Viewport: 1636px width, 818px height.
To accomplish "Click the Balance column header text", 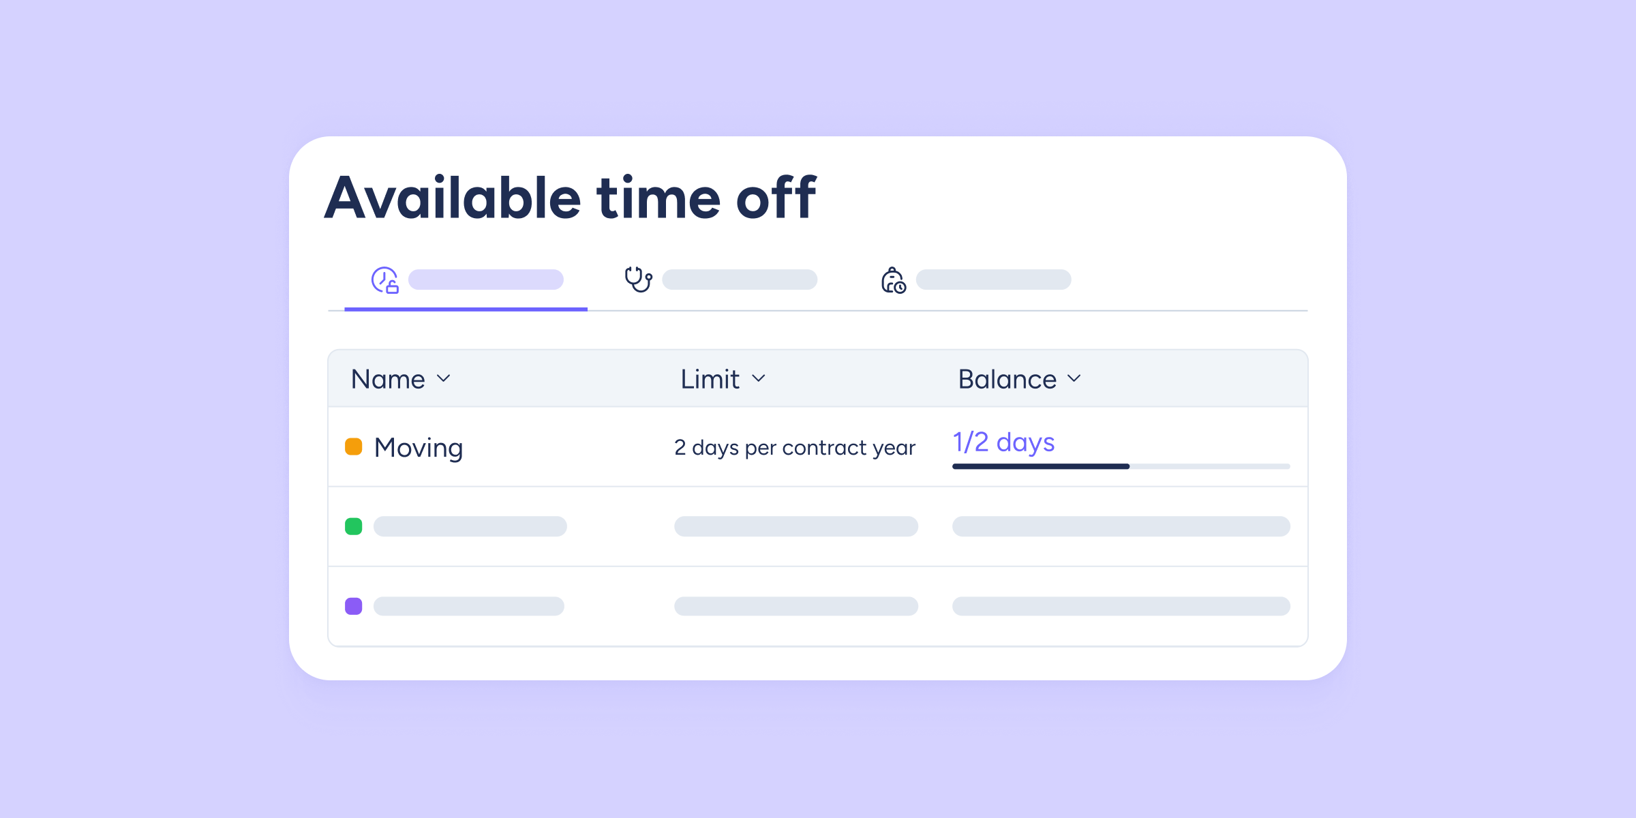I will [x=1007, y=379].
